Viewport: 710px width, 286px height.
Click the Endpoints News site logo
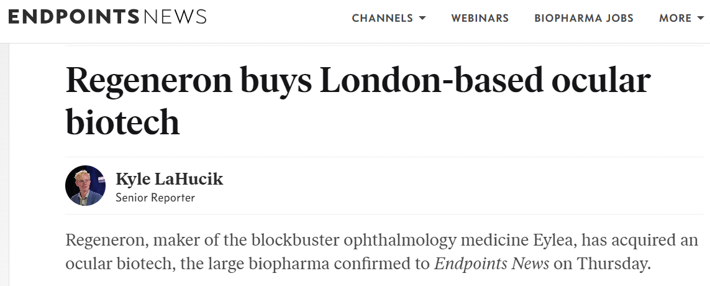point(107,17)
